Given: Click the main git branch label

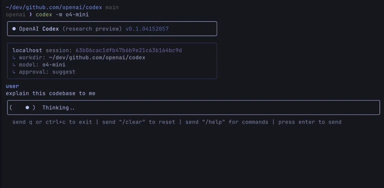Looking at the screenshot, I should pyautogui.click(x=112, y=7).
